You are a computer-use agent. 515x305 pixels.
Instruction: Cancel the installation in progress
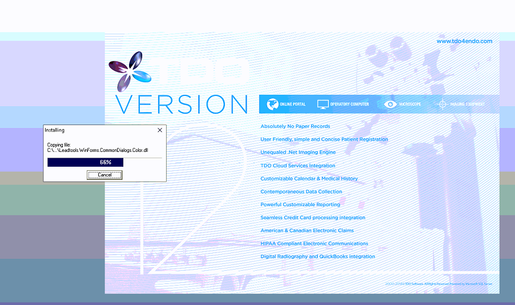[x=104, y=175]
